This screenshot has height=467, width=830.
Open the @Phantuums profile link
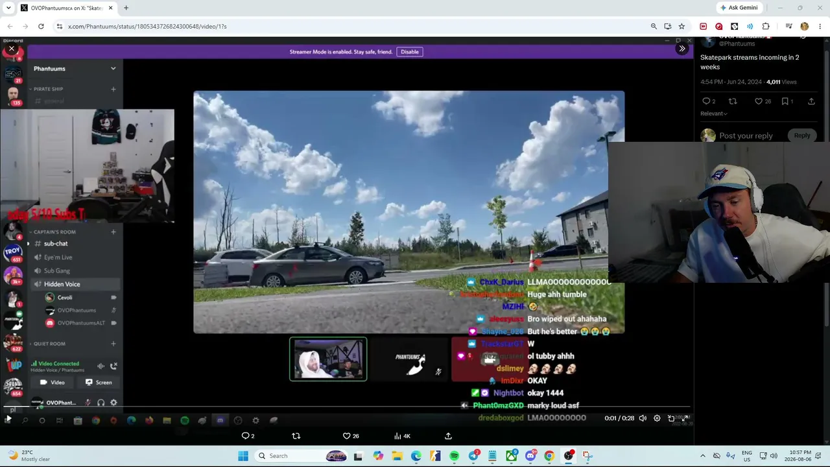point(737,44)
